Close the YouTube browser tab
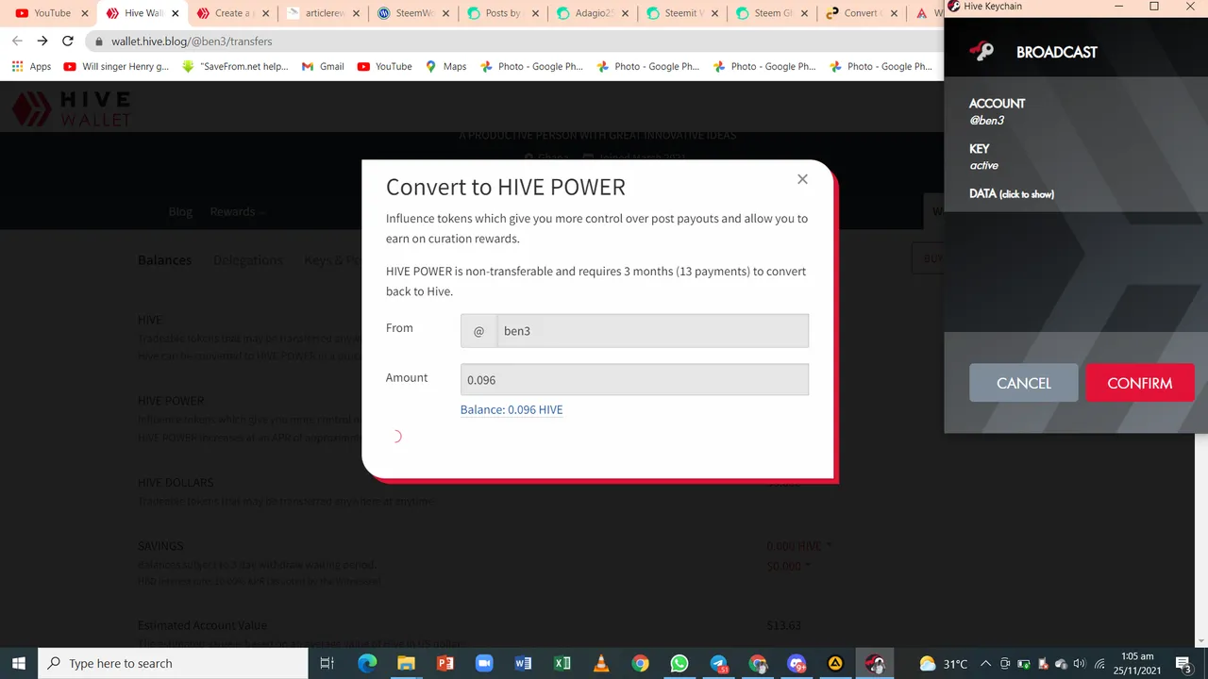The width and height of the screenshot is (1208, 679). coord(84,13)
